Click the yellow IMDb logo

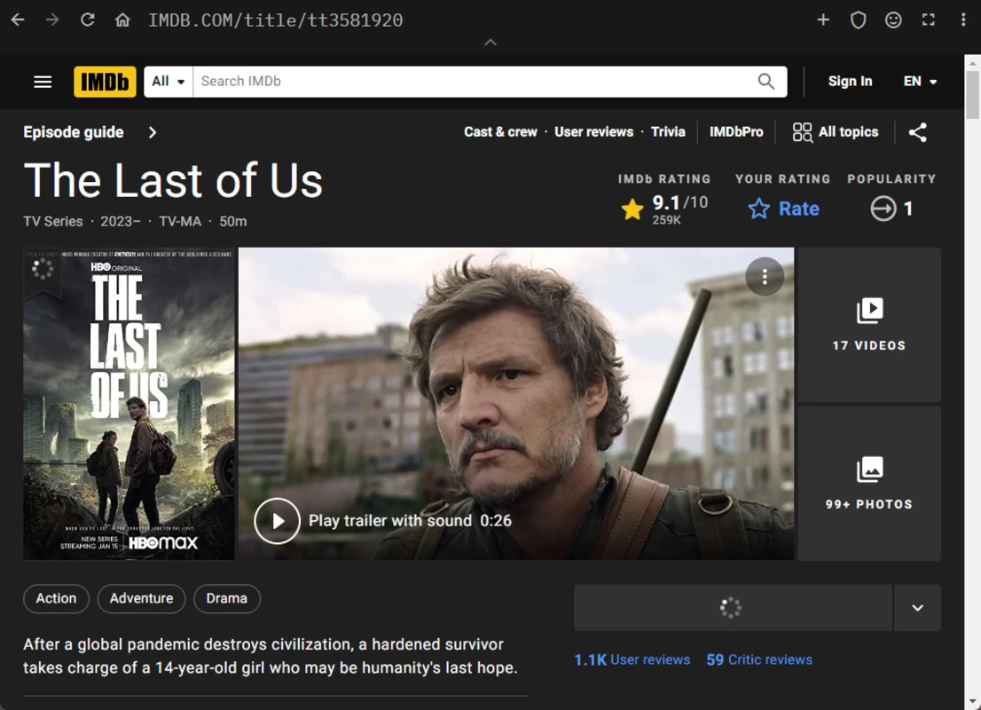(x=105, y=82)
